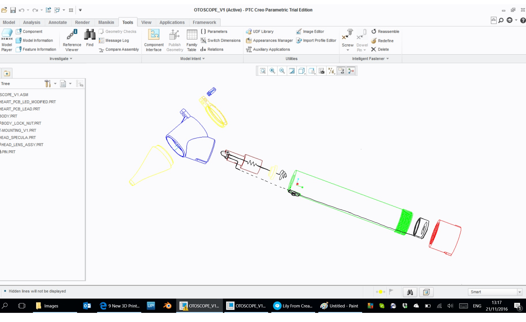Click the Command Search magnifier icon

501,20
